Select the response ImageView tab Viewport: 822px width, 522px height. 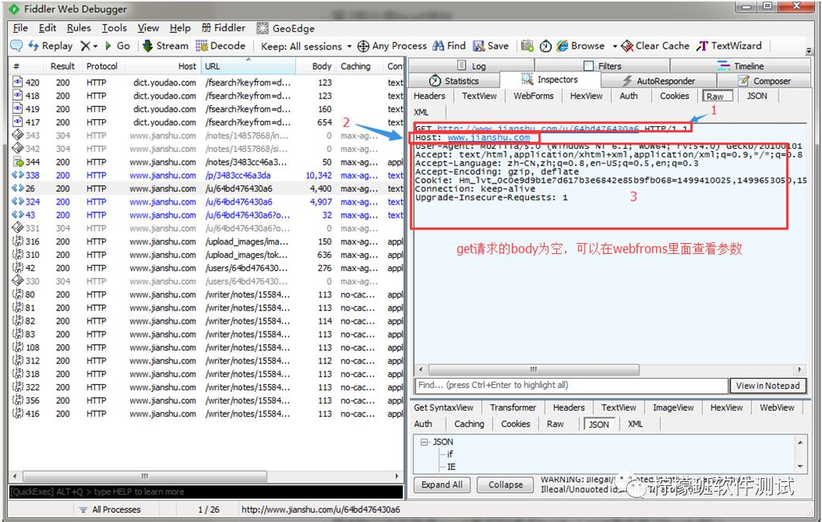672,408
